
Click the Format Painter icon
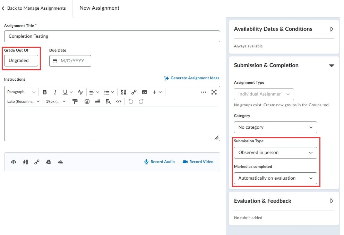coord(75,101)
